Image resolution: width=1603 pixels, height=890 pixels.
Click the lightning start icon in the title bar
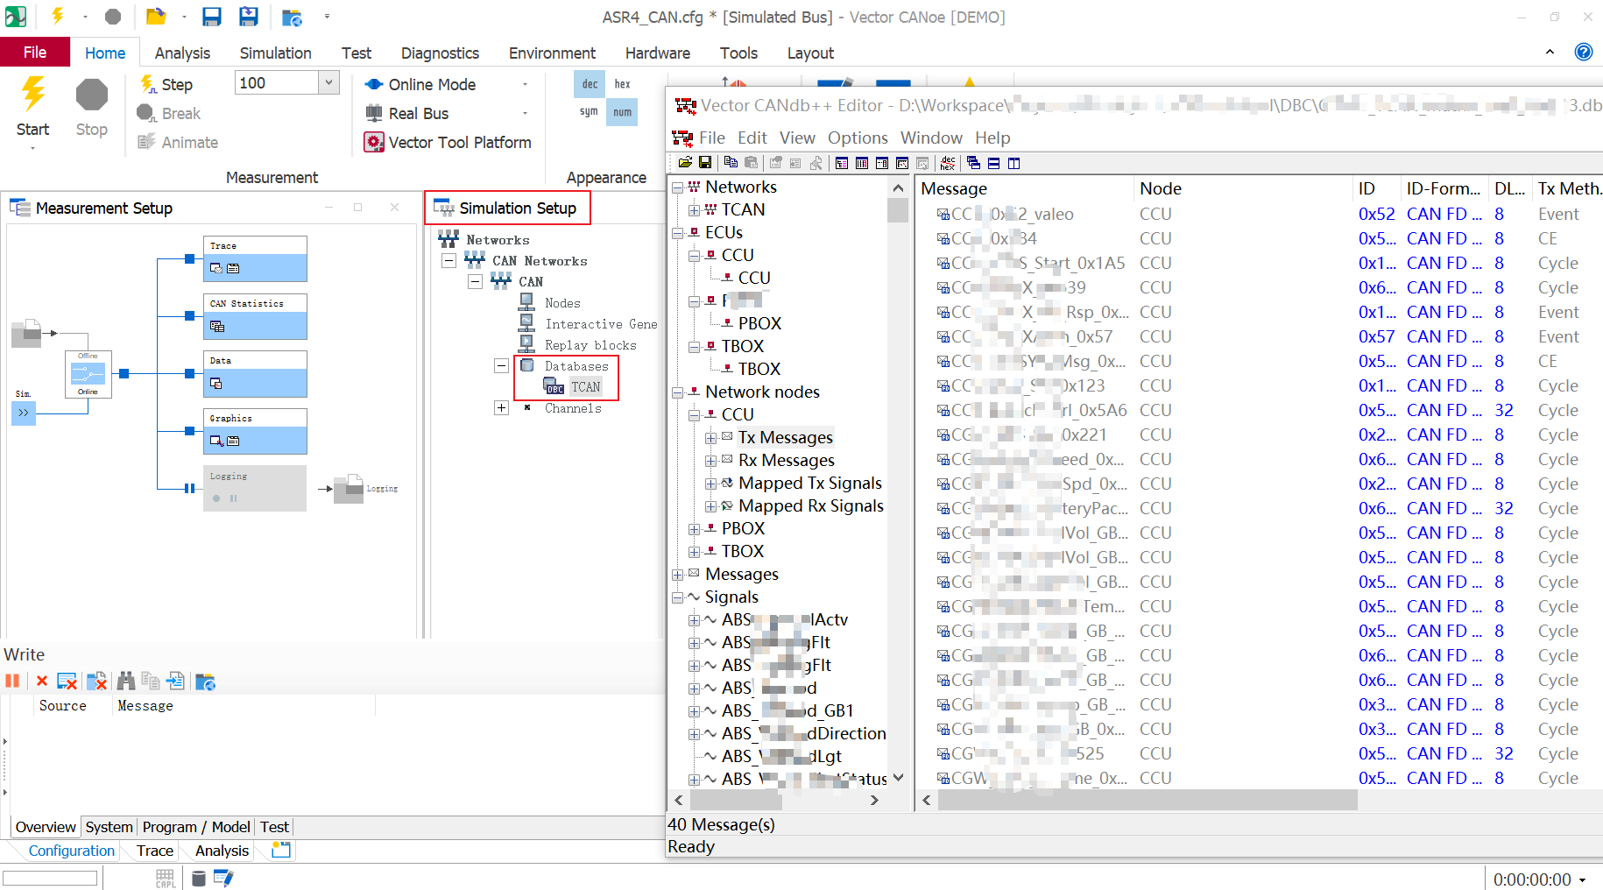[58, 16]
